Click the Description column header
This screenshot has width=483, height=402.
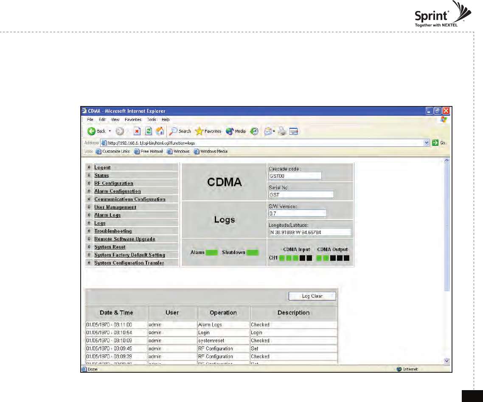(294, 313)
